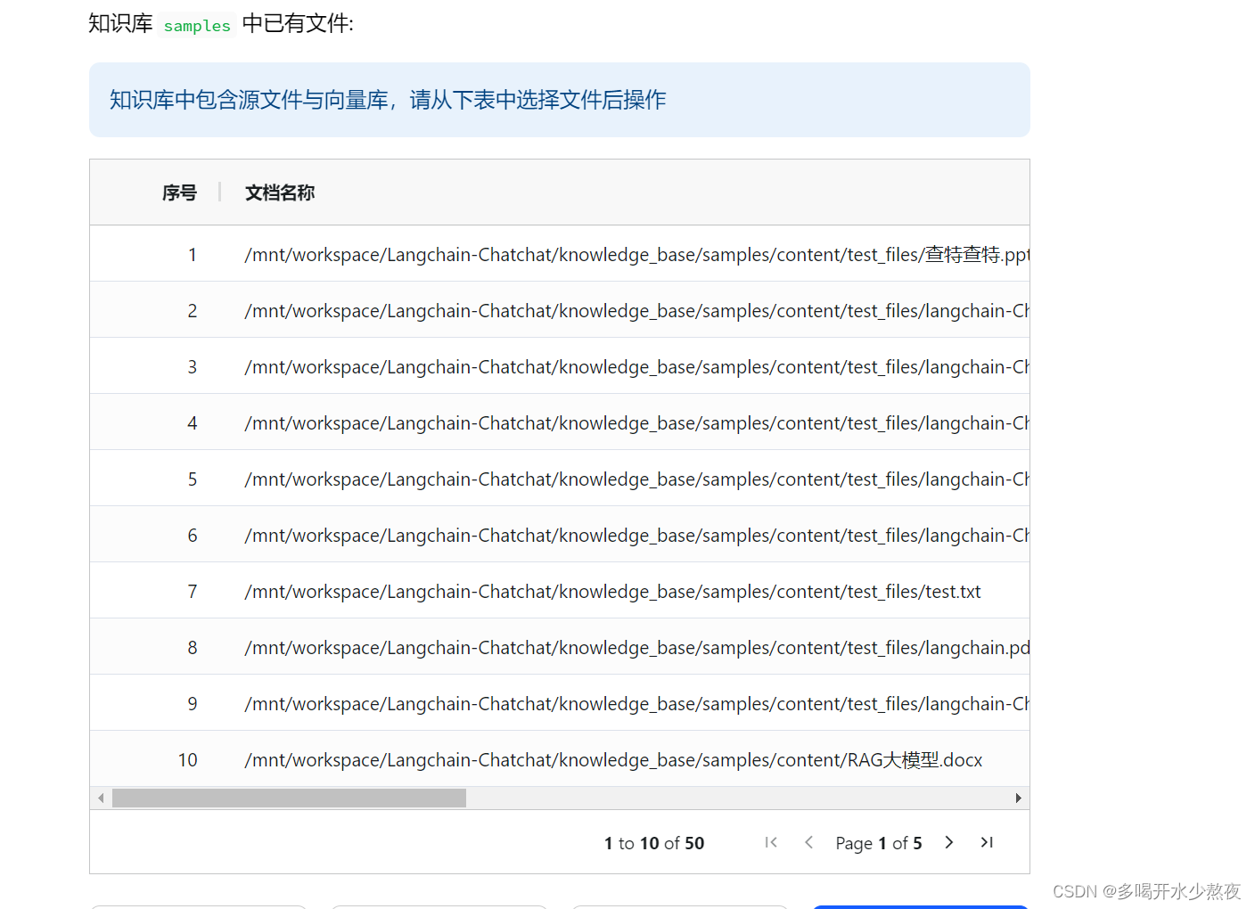This screenshot has width=1255, height=909.
Task: Go to the previous page arrow
Action: (x=808, y=842)
